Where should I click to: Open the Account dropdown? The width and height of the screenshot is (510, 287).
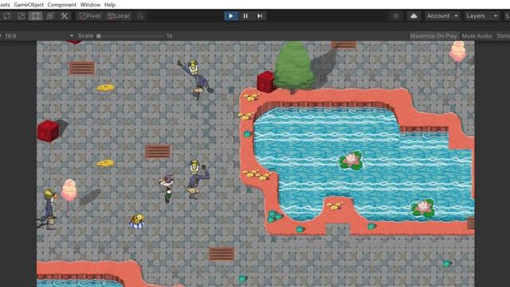(442, 16)
